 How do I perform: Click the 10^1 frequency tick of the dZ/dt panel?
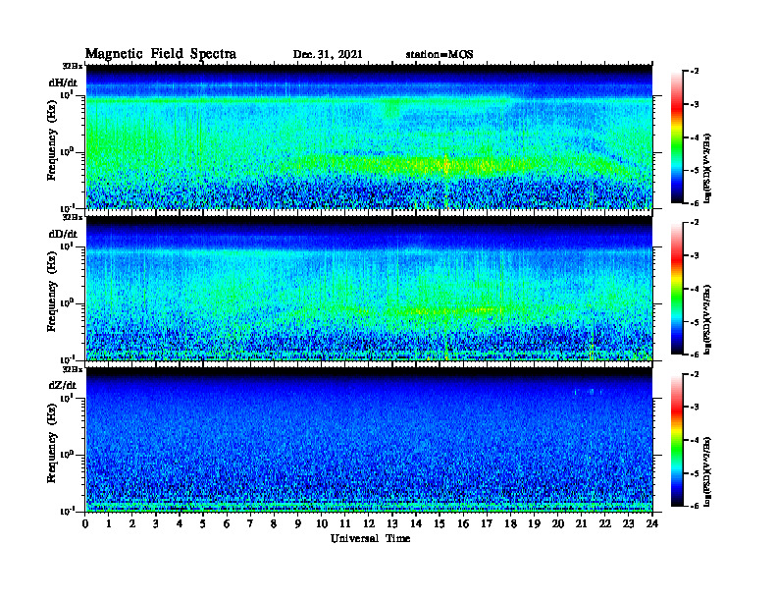66,398
